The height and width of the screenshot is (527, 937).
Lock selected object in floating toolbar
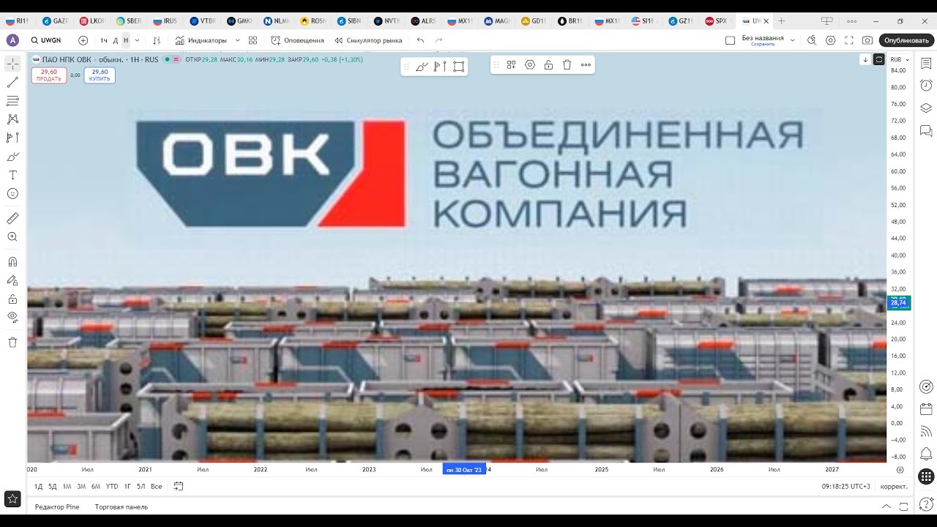(x=548, y=65)
